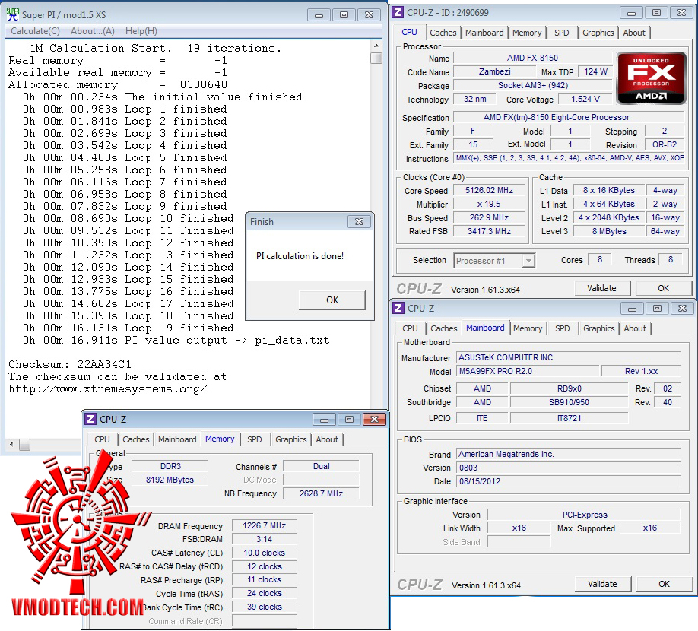This screenshot has height=631, width=698.
Task: Click the AMD FX-8150 name field
Action: pos(532,58)
